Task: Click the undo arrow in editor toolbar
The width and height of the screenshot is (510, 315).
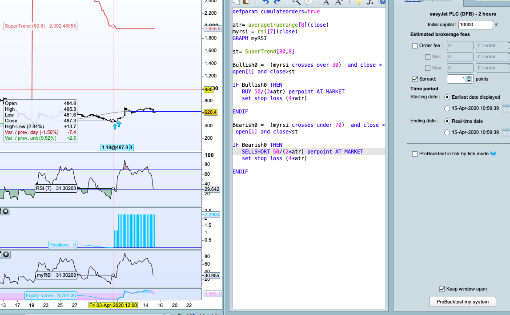Action: [x=266, y=2]
